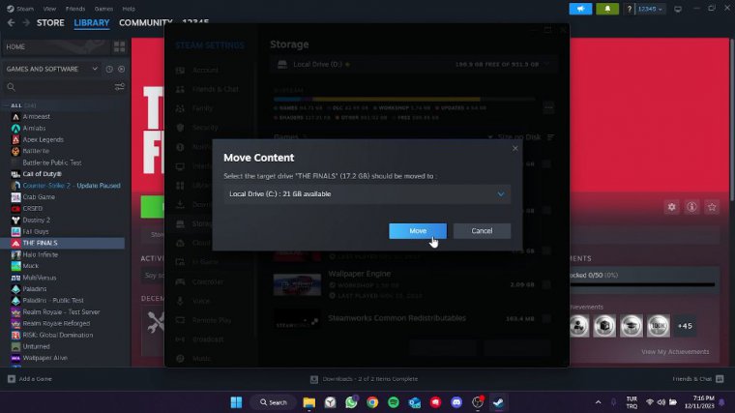This screenshot has width=735, height=413.
Task: Open the Steam announcements megaphone icon
Action: (580, 9)
